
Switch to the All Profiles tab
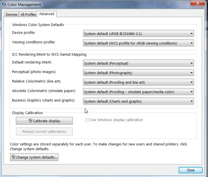click(28, 14)
